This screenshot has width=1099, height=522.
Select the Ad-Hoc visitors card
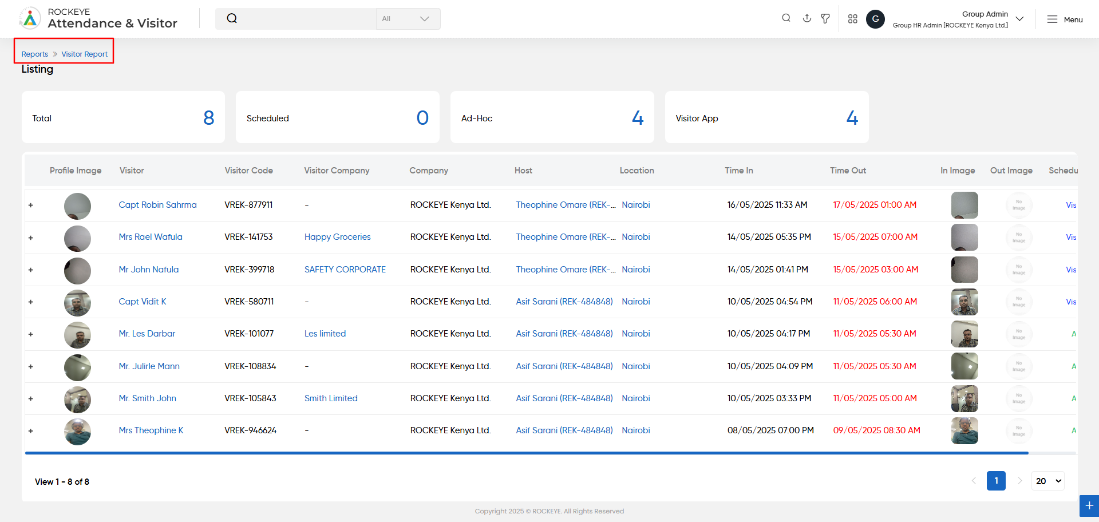tap(552, 117)
